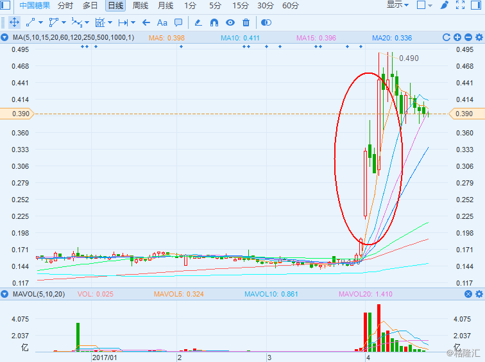Collapse the MA indicator panel triangle

[x=4, y=37]
